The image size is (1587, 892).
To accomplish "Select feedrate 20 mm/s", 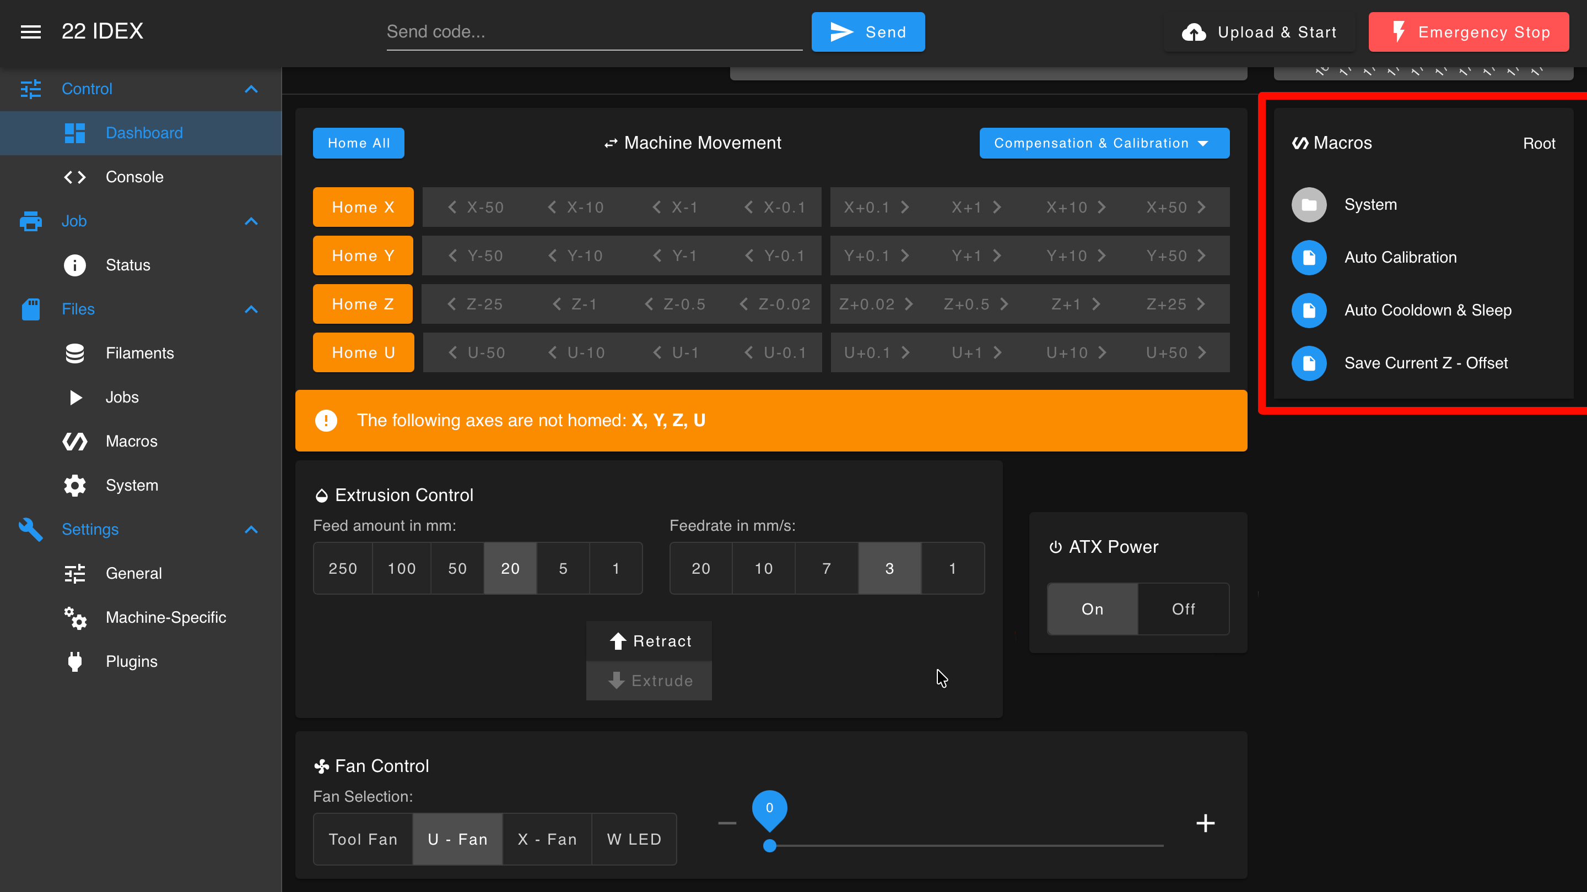I will click(701, 568).
